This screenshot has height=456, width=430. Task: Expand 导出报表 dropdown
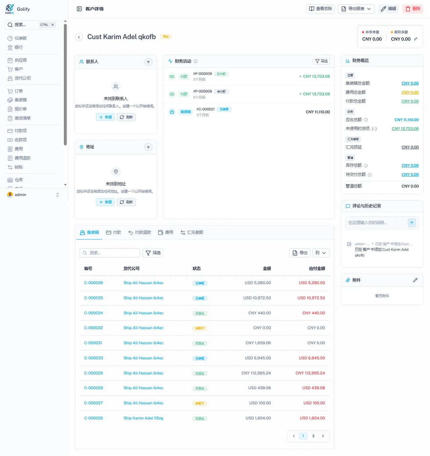click(356, 9)
